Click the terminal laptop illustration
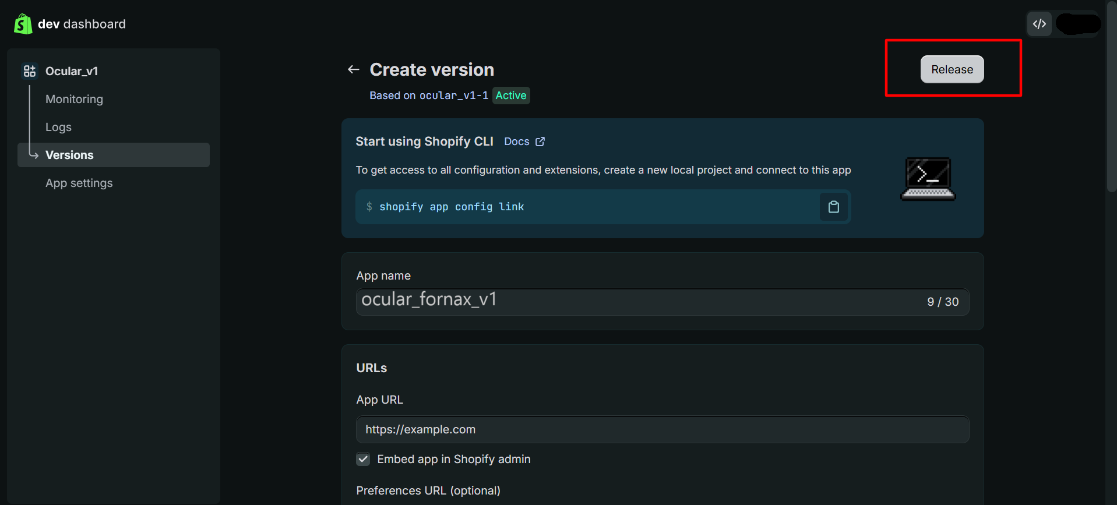Viewport: 1117px width, 505px height. coord(928,179)
